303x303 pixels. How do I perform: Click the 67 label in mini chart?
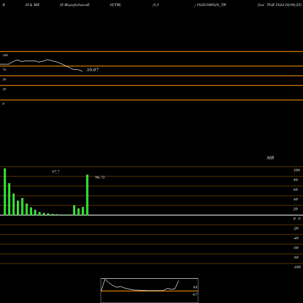click(195, 295)
